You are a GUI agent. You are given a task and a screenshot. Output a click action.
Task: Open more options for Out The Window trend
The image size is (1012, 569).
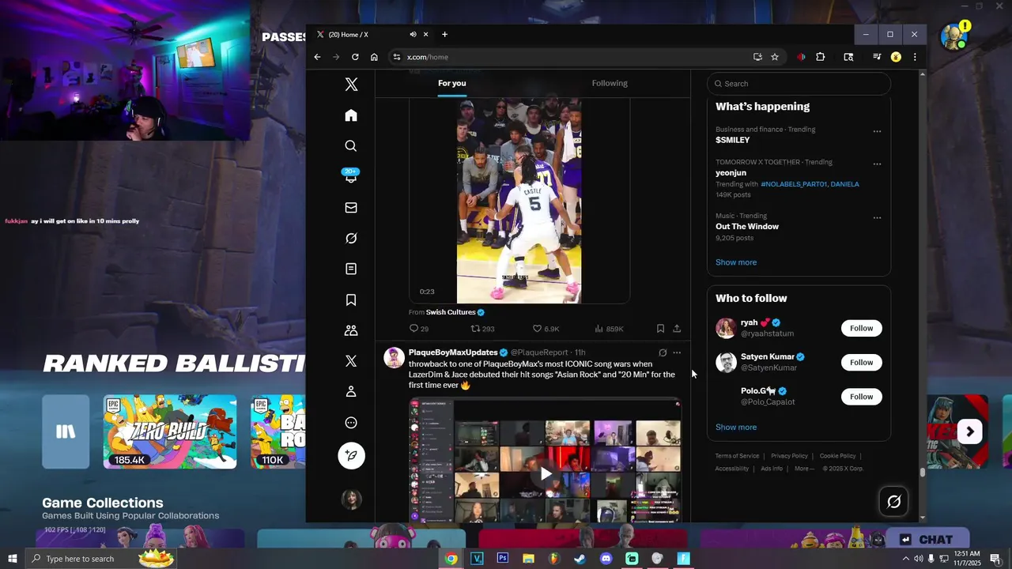877,218
